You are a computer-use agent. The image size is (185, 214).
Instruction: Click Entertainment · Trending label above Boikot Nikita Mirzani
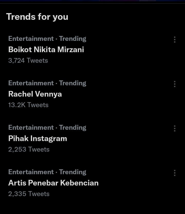(47, 39)
